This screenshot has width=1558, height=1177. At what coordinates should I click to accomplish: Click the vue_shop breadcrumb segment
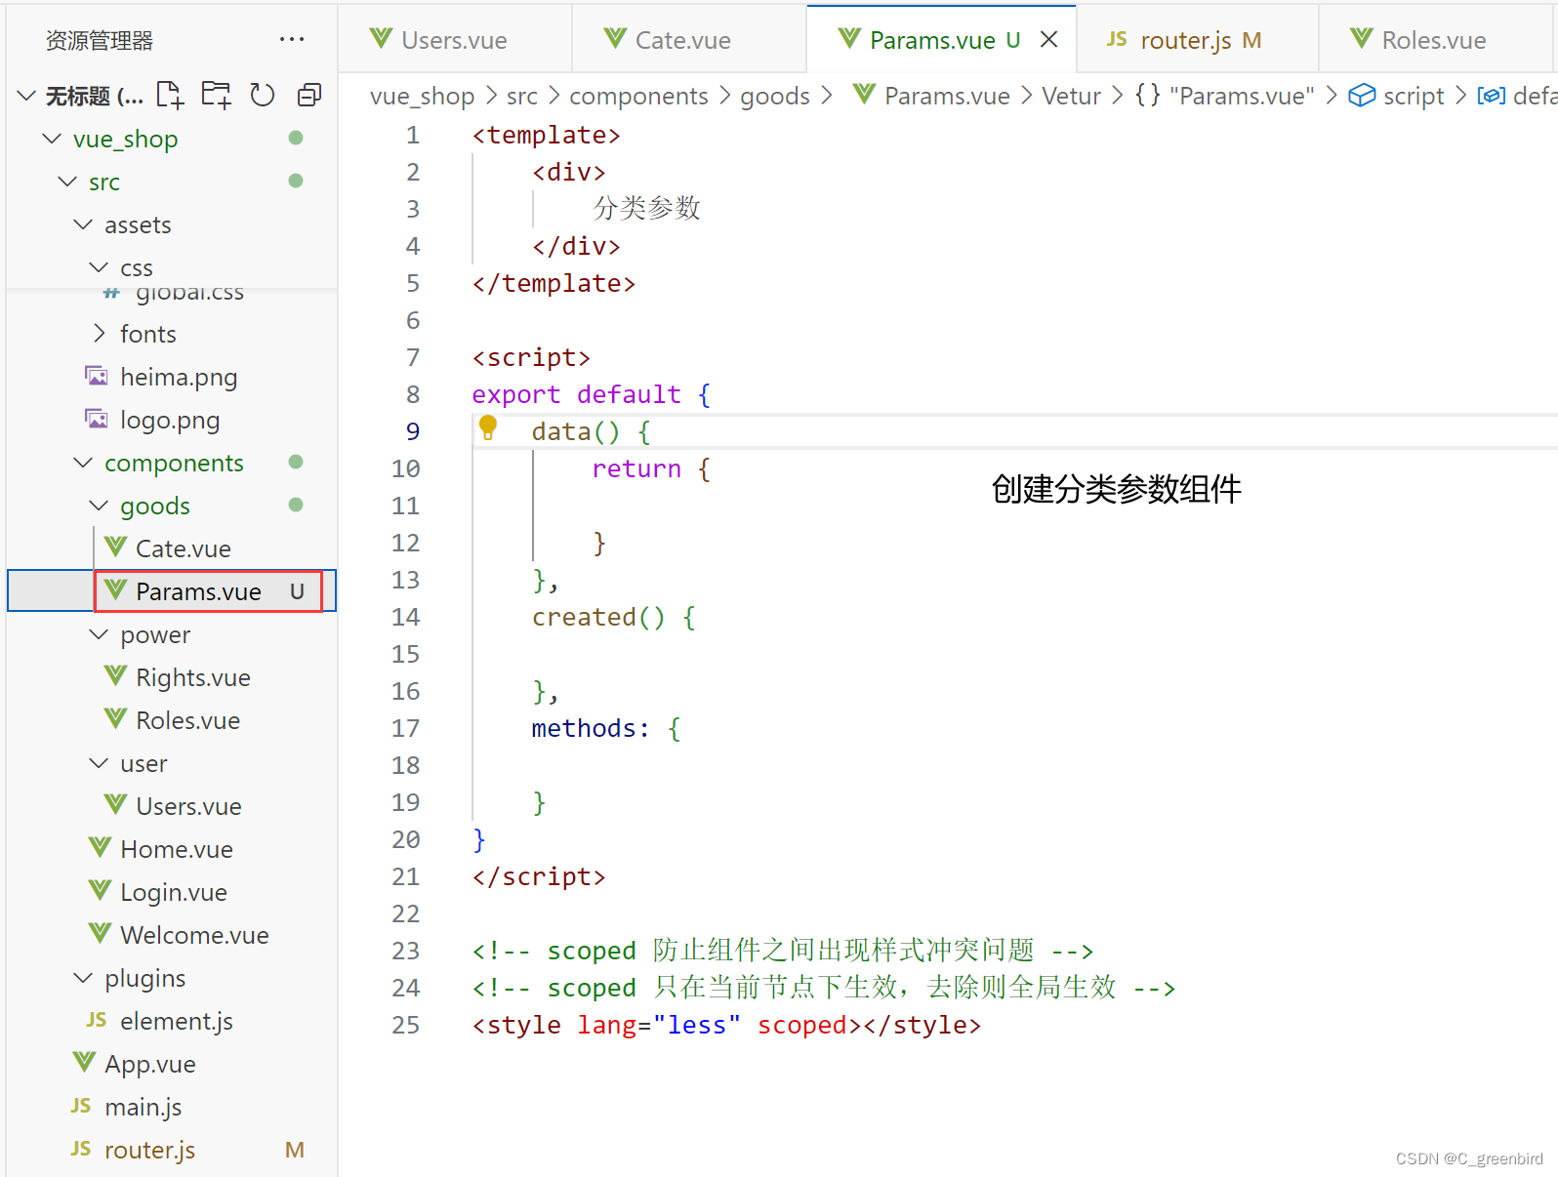click(x=422, y=96)
